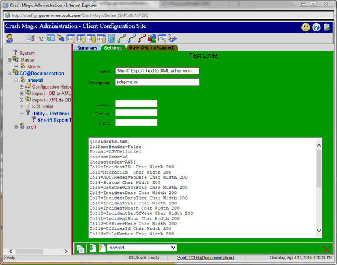Collapse .shared under CO@Documentation
Screen dimensions: 337x265
click(x=16, y=80)
